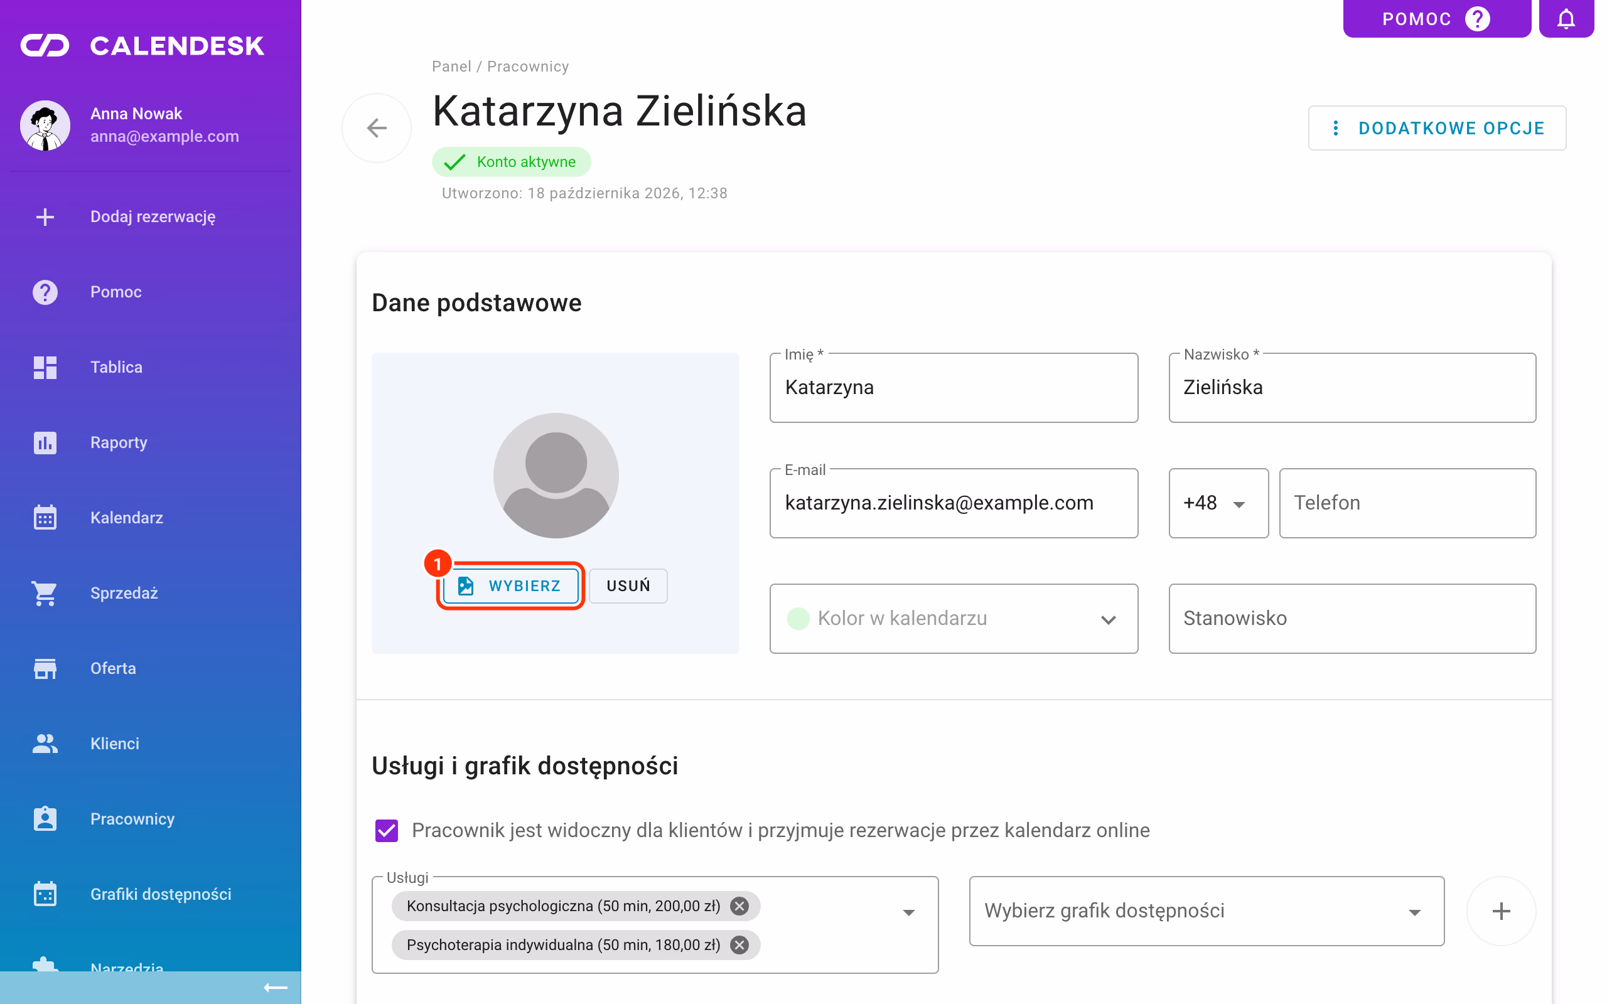The height and width of the screenshot is (1004, 1607).
Task: Open the Kalendarz calendar icon
Action: pos(45,517)
